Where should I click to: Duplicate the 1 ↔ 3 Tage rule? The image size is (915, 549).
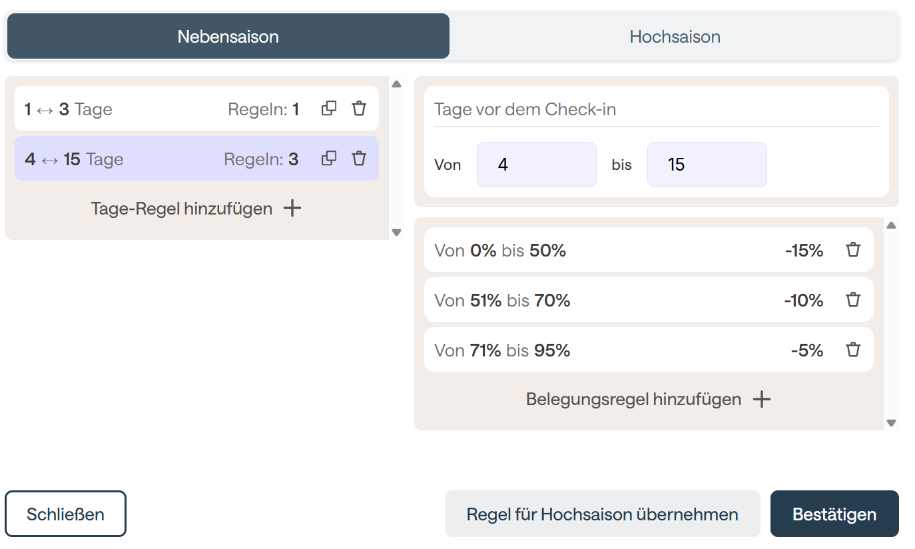pyautogui.click(x=329, y=109)
